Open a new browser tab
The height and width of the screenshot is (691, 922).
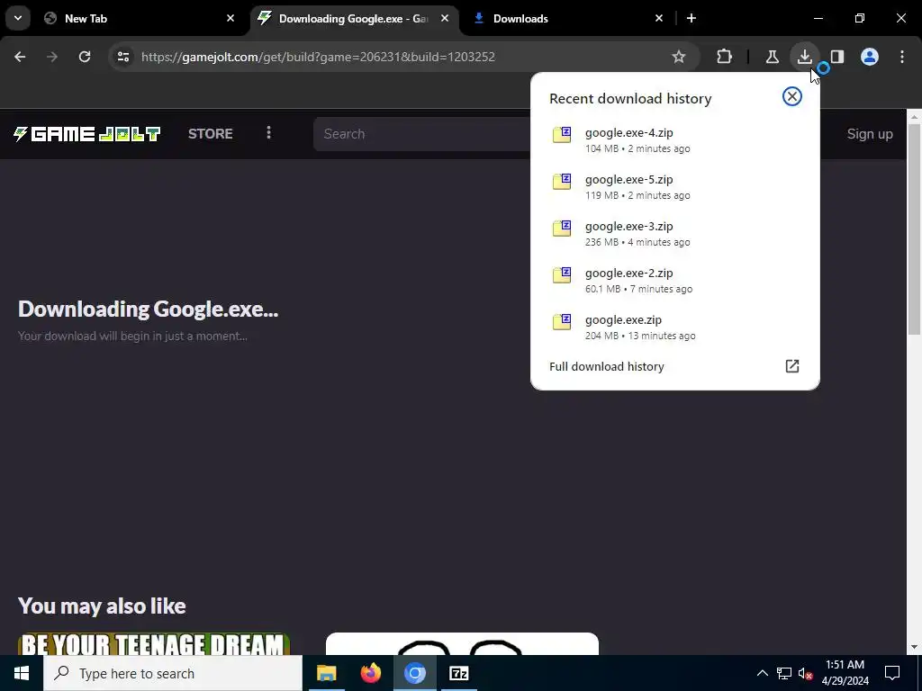691,18
